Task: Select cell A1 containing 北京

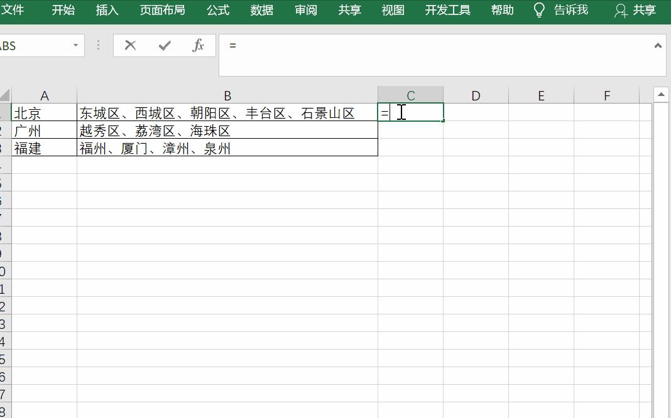Action: [44, 112]
